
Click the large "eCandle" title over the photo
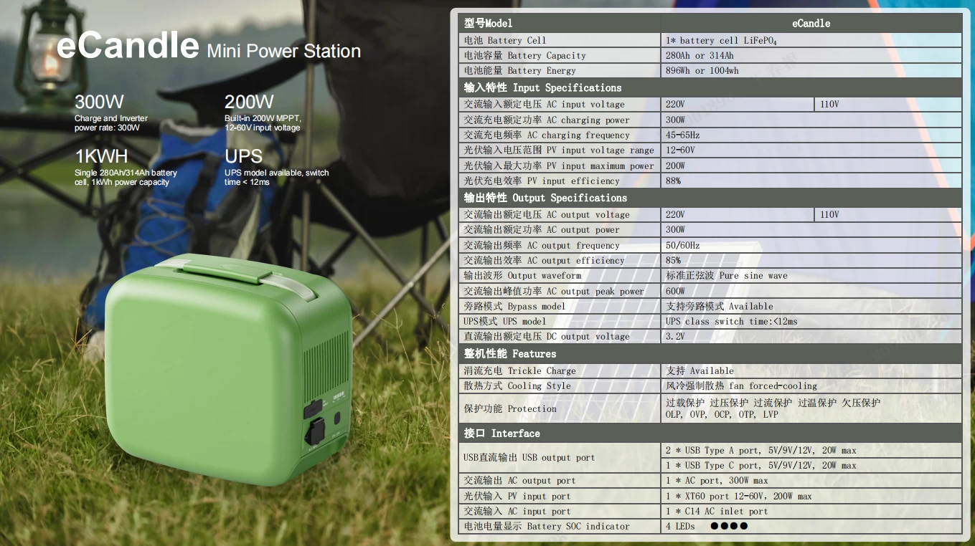(127, 45)
